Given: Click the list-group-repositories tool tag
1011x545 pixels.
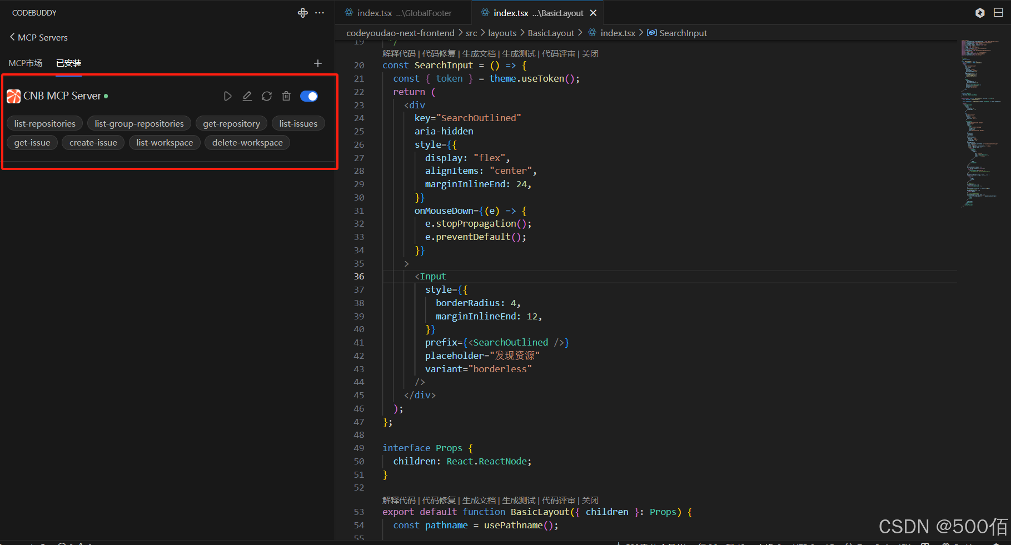Looking at the screenshot, I should coord(139,123).
